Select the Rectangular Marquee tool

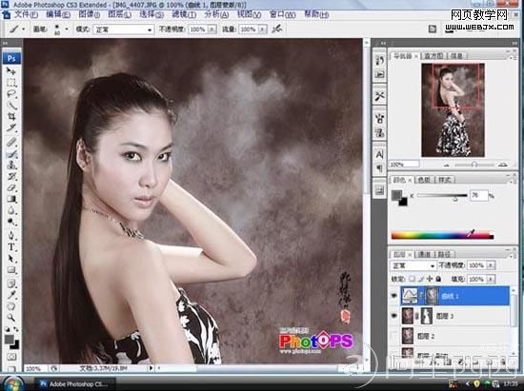11,83
